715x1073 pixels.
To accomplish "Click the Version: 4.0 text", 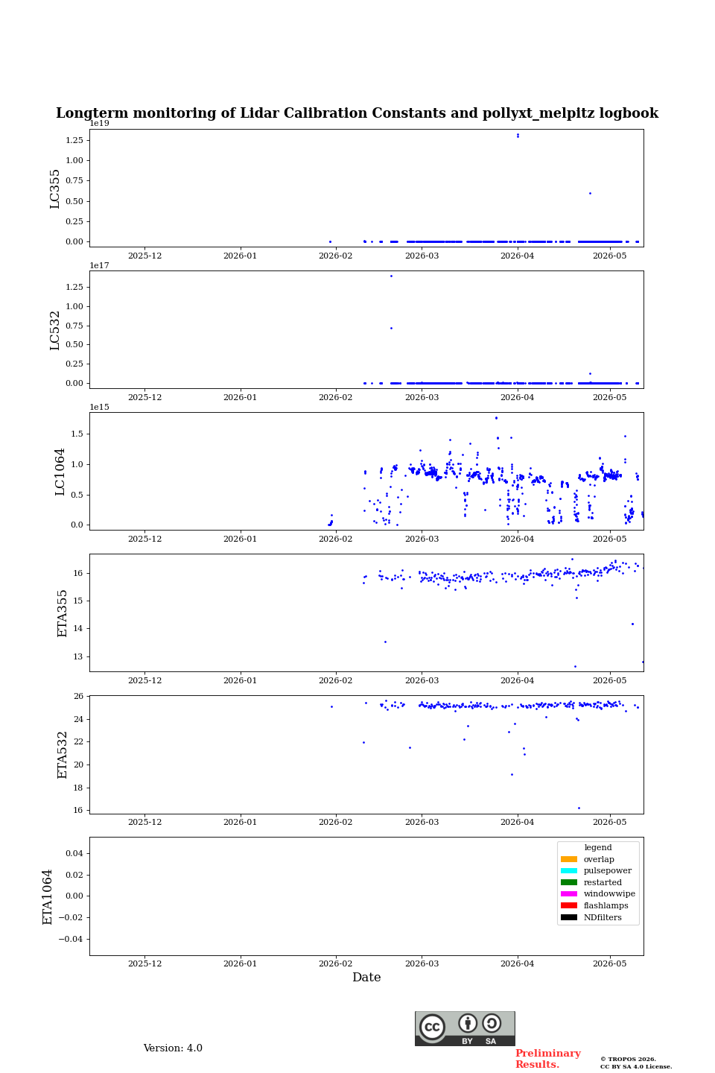I will 173,1048.
